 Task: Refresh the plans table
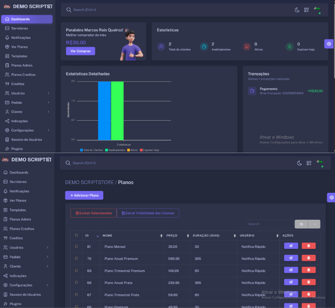(x=301, y=224)
